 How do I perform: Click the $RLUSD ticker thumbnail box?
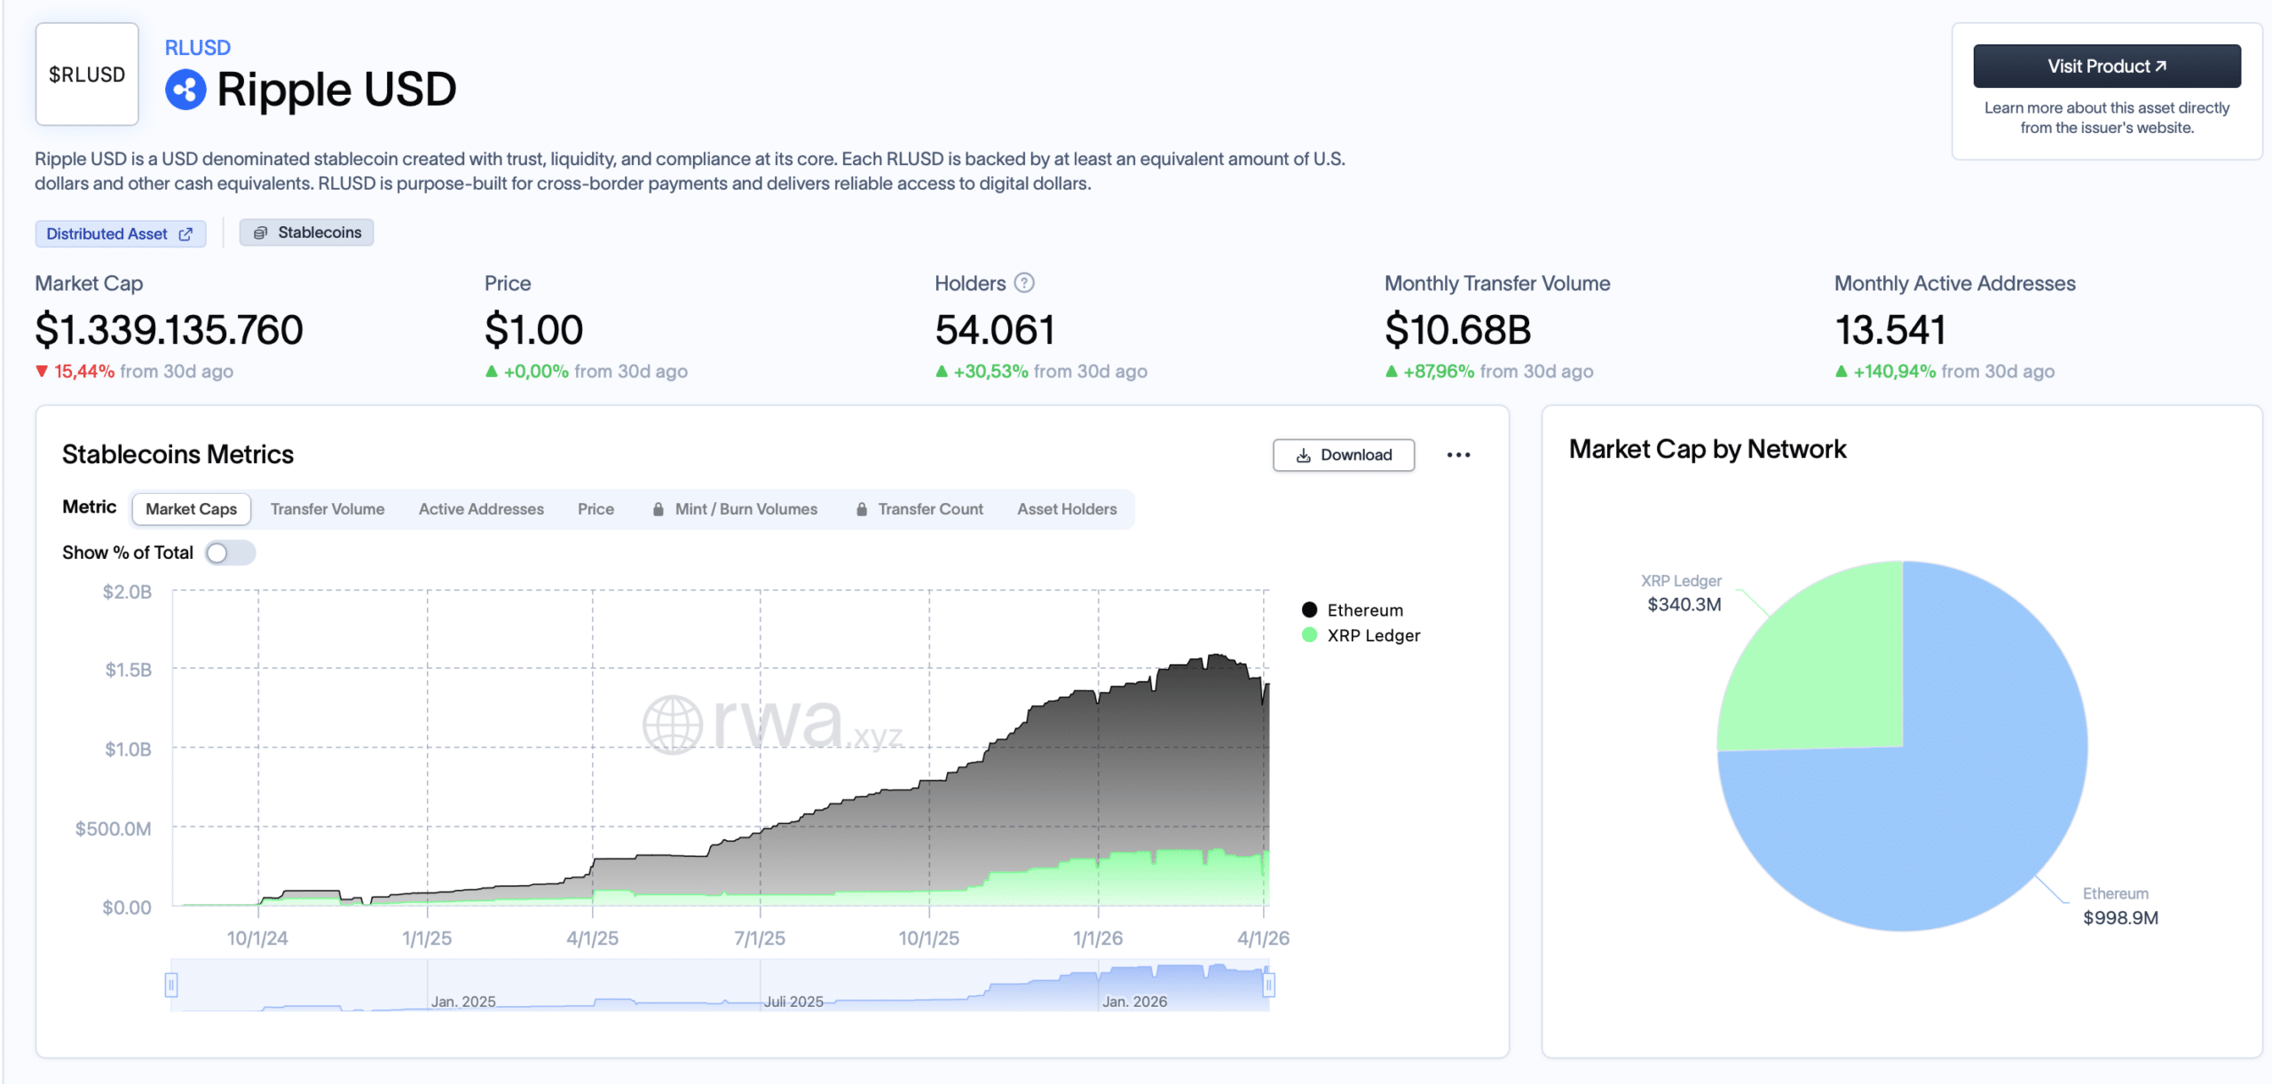87,75
